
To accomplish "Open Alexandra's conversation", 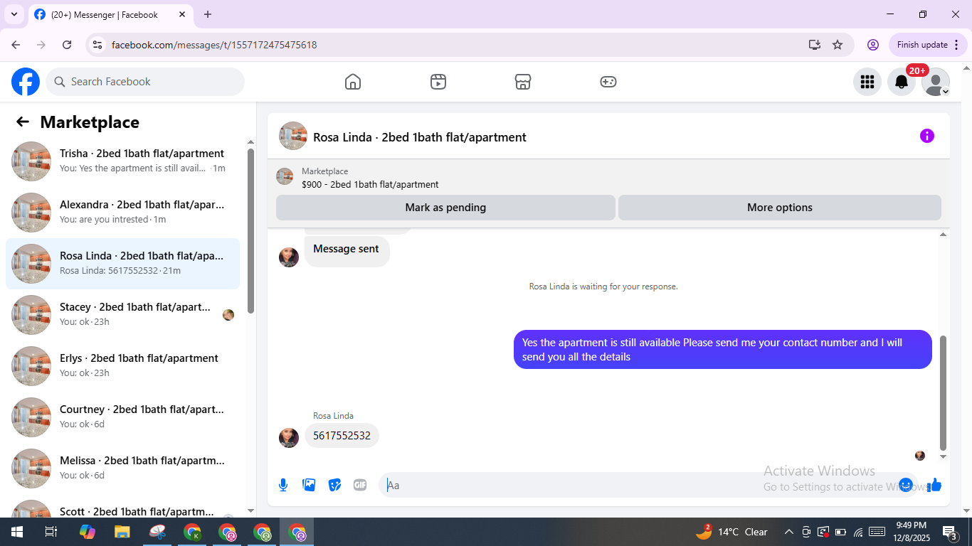I will 122,213.
